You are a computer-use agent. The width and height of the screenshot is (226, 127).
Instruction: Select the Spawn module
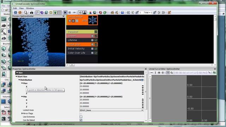pos(82,36)
